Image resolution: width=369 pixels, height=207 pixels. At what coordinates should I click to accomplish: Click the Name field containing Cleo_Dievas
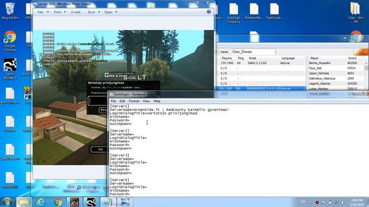coord(253,52)
